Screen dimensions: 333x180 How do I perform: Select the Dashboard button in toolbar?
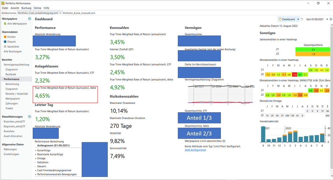287,19
